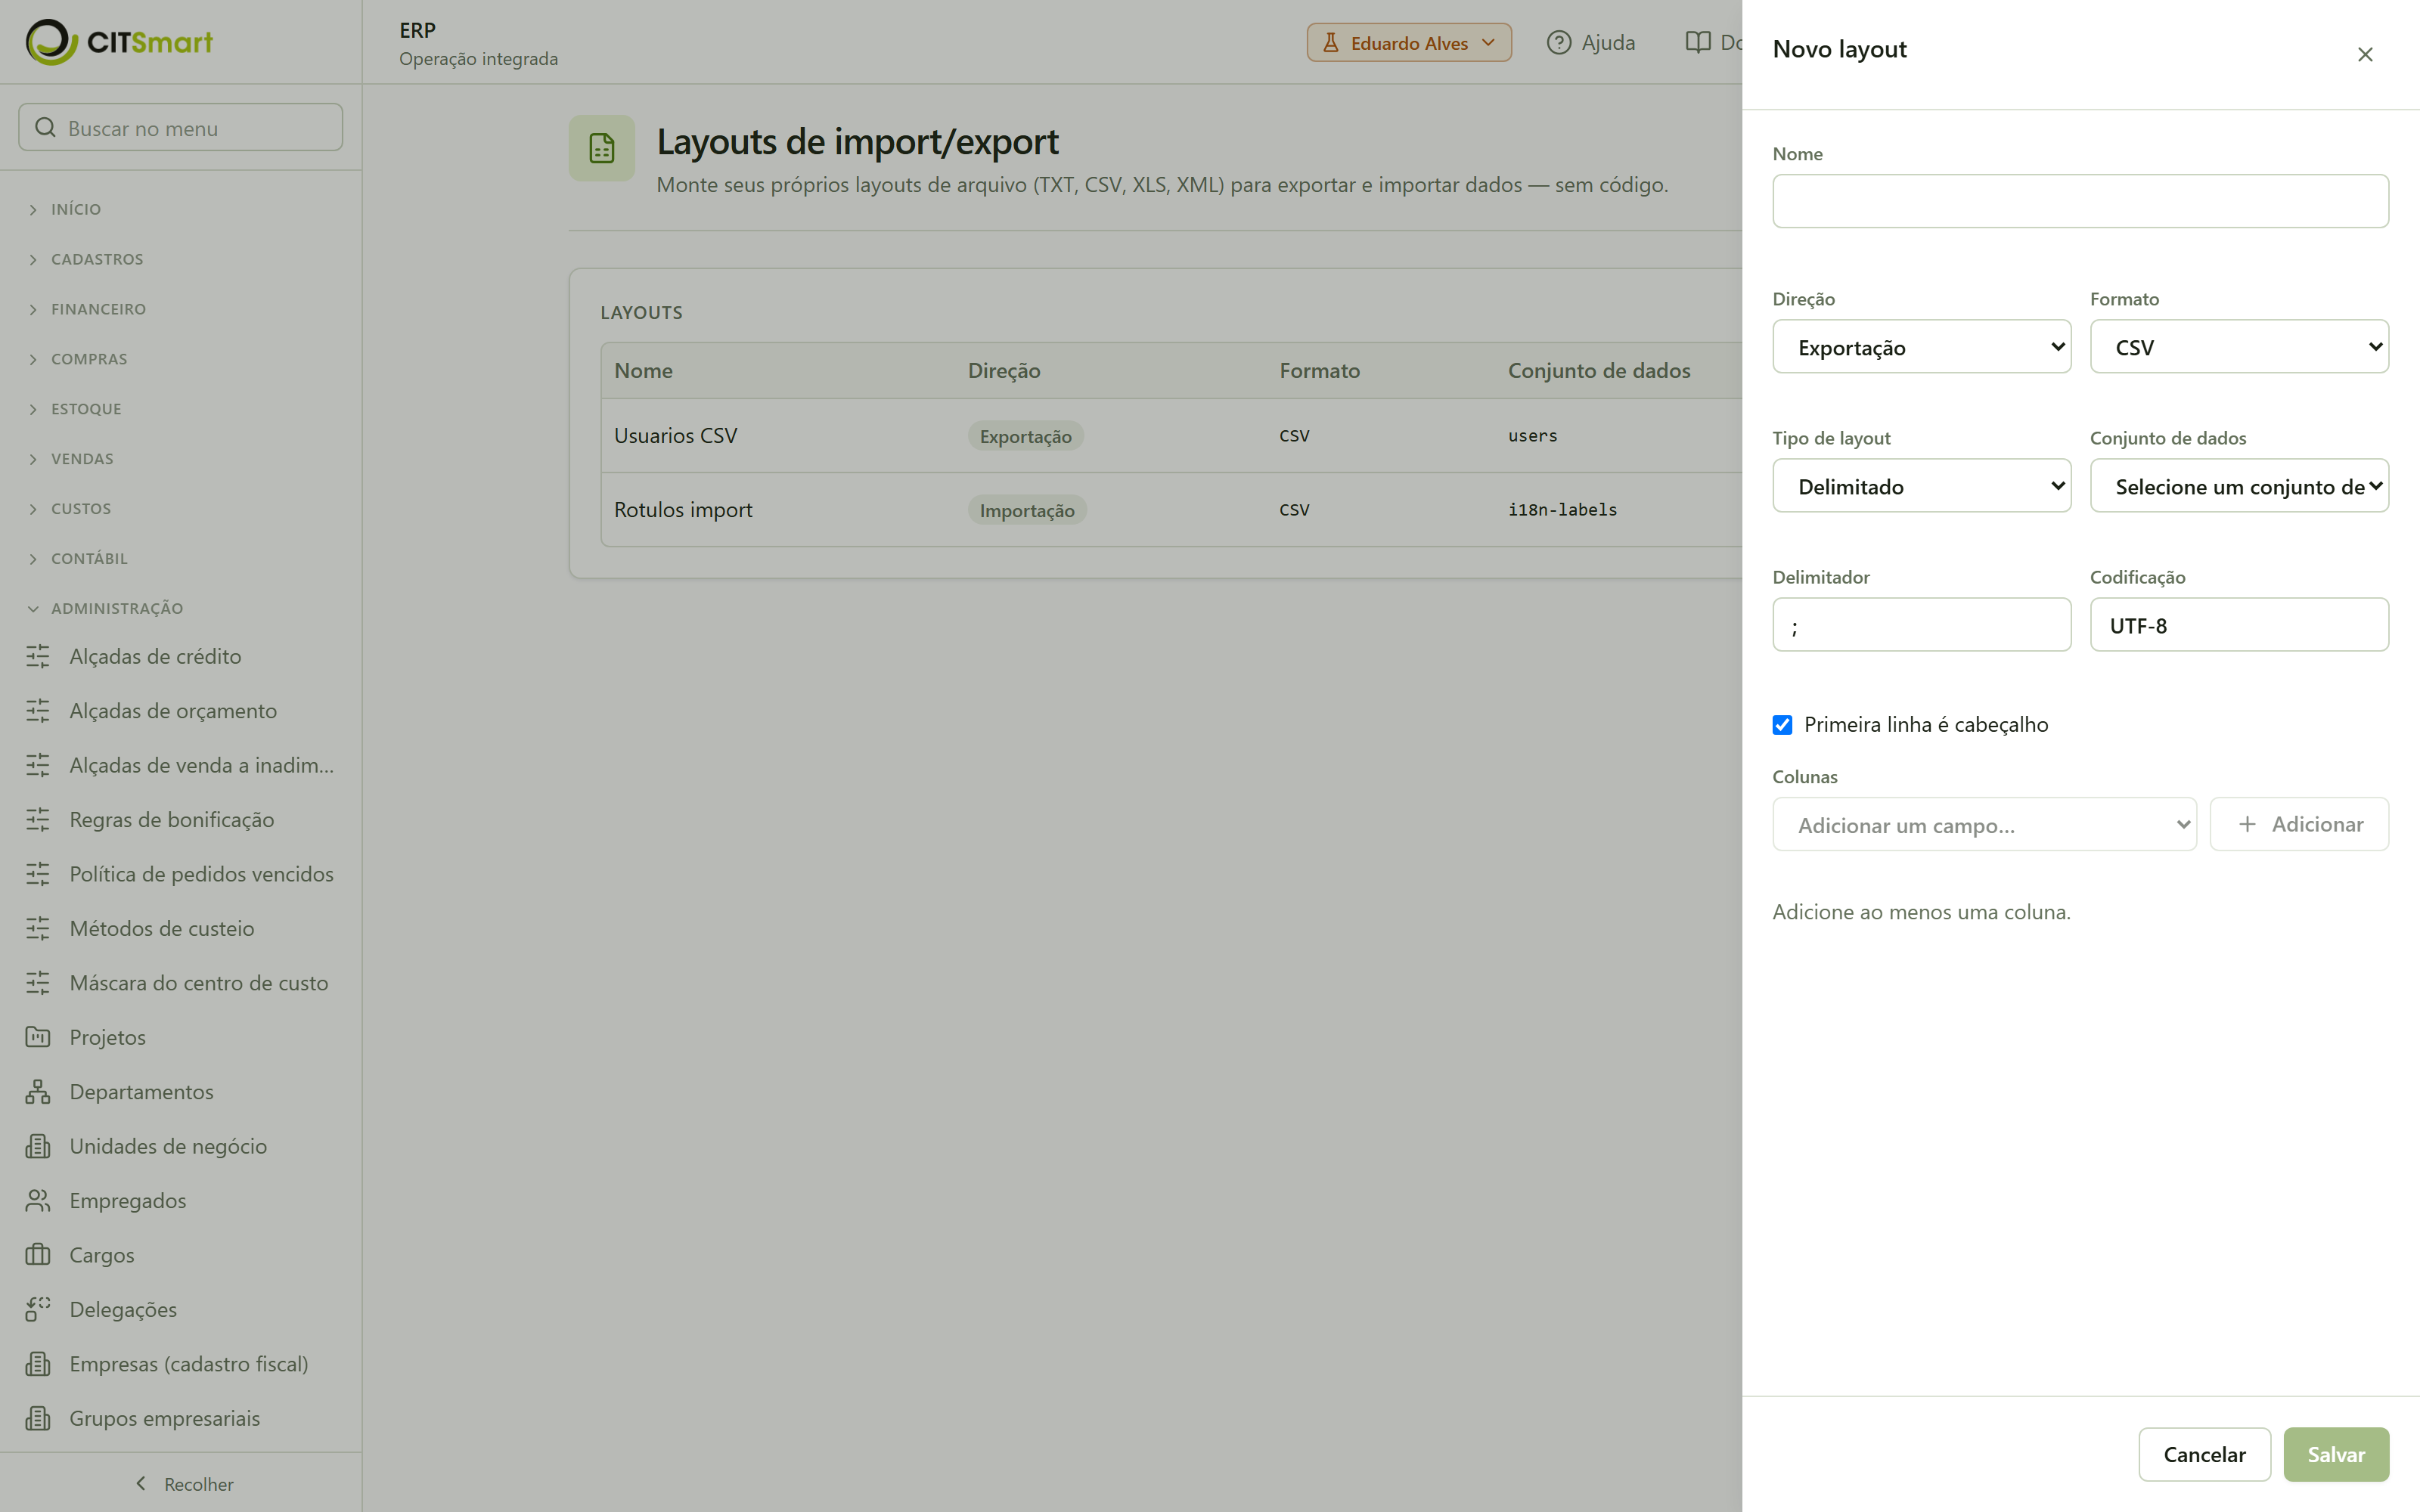Click the Grupos empresariais icon
2420x1512 pixels.
pos(38,1418)
